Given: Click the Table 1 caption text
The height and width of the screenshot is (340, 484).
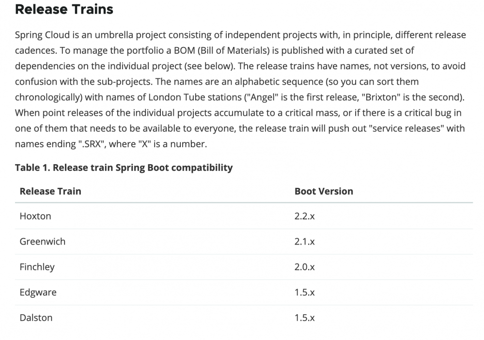Looking at the screenshot, I should 124,168.
